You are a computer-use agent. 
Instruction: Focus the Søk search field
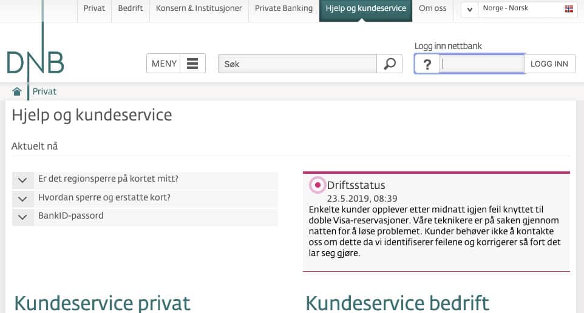pyautogui.click(x=297, y=64)
